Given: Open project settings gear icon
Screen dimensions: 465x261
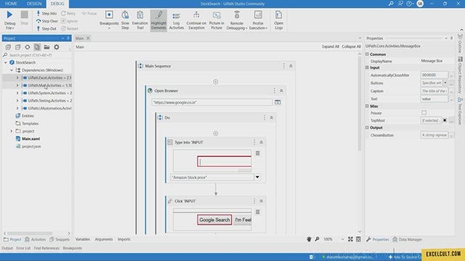Looking at the screenshot, I should (57, 47).
